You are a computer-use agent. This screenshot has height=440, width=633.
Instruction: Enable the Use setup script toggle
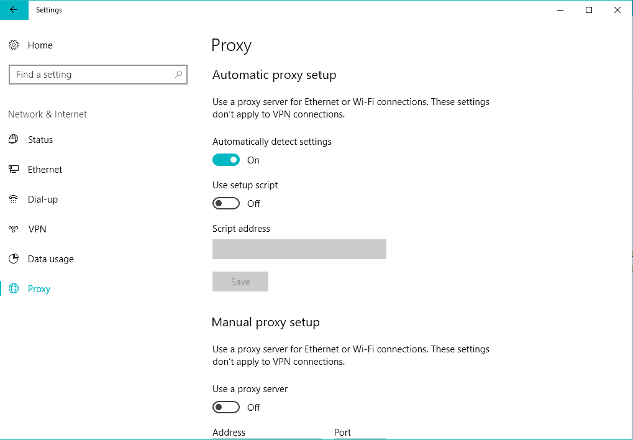coord(226,204)
